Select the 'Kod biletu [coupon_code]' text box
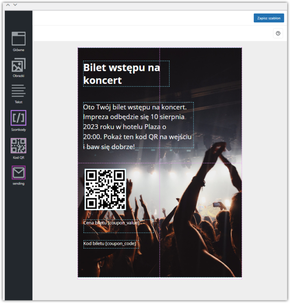 coord(111,244)
